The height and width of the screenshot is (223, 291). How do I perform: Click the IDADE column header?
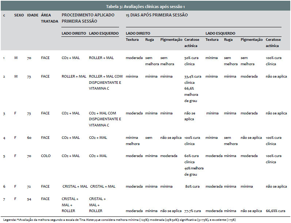click(x=32, y=15)
